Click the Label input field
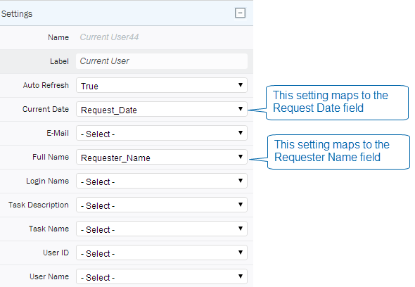This screenshot has height=287, width=415. tap(162, 61)
